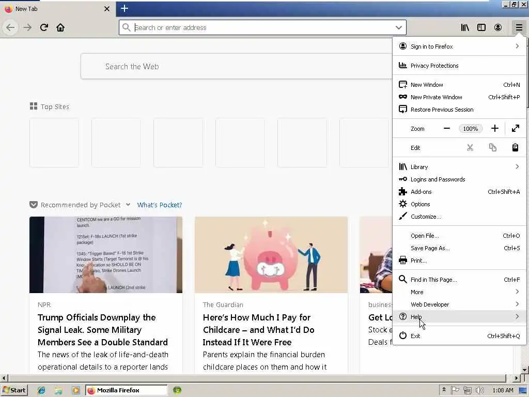Expand the Web Developer submenu
This screenshot has width=529, height=397.
point(459,304)
